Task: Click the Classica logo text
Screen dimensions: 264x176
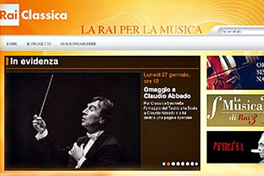Action: click(x=44, y=15)
